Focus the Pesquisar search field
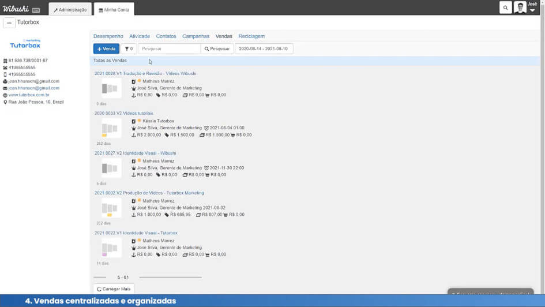This screenshot has width=545, height=307. click(170, 48)
